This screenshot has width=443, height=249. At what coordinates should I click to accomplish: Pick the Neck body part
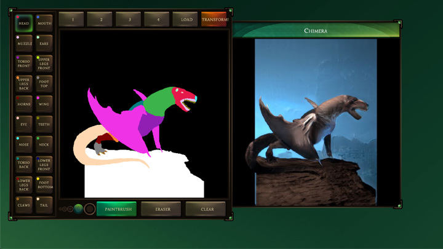click(x=44, y=144)
